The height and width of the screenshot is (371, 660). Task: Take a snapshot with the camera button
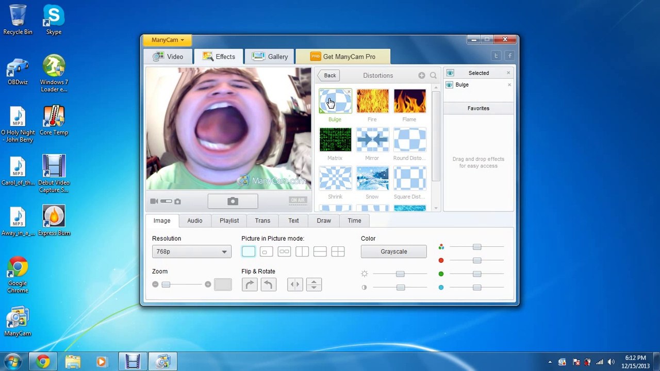(x=233, y=201)
